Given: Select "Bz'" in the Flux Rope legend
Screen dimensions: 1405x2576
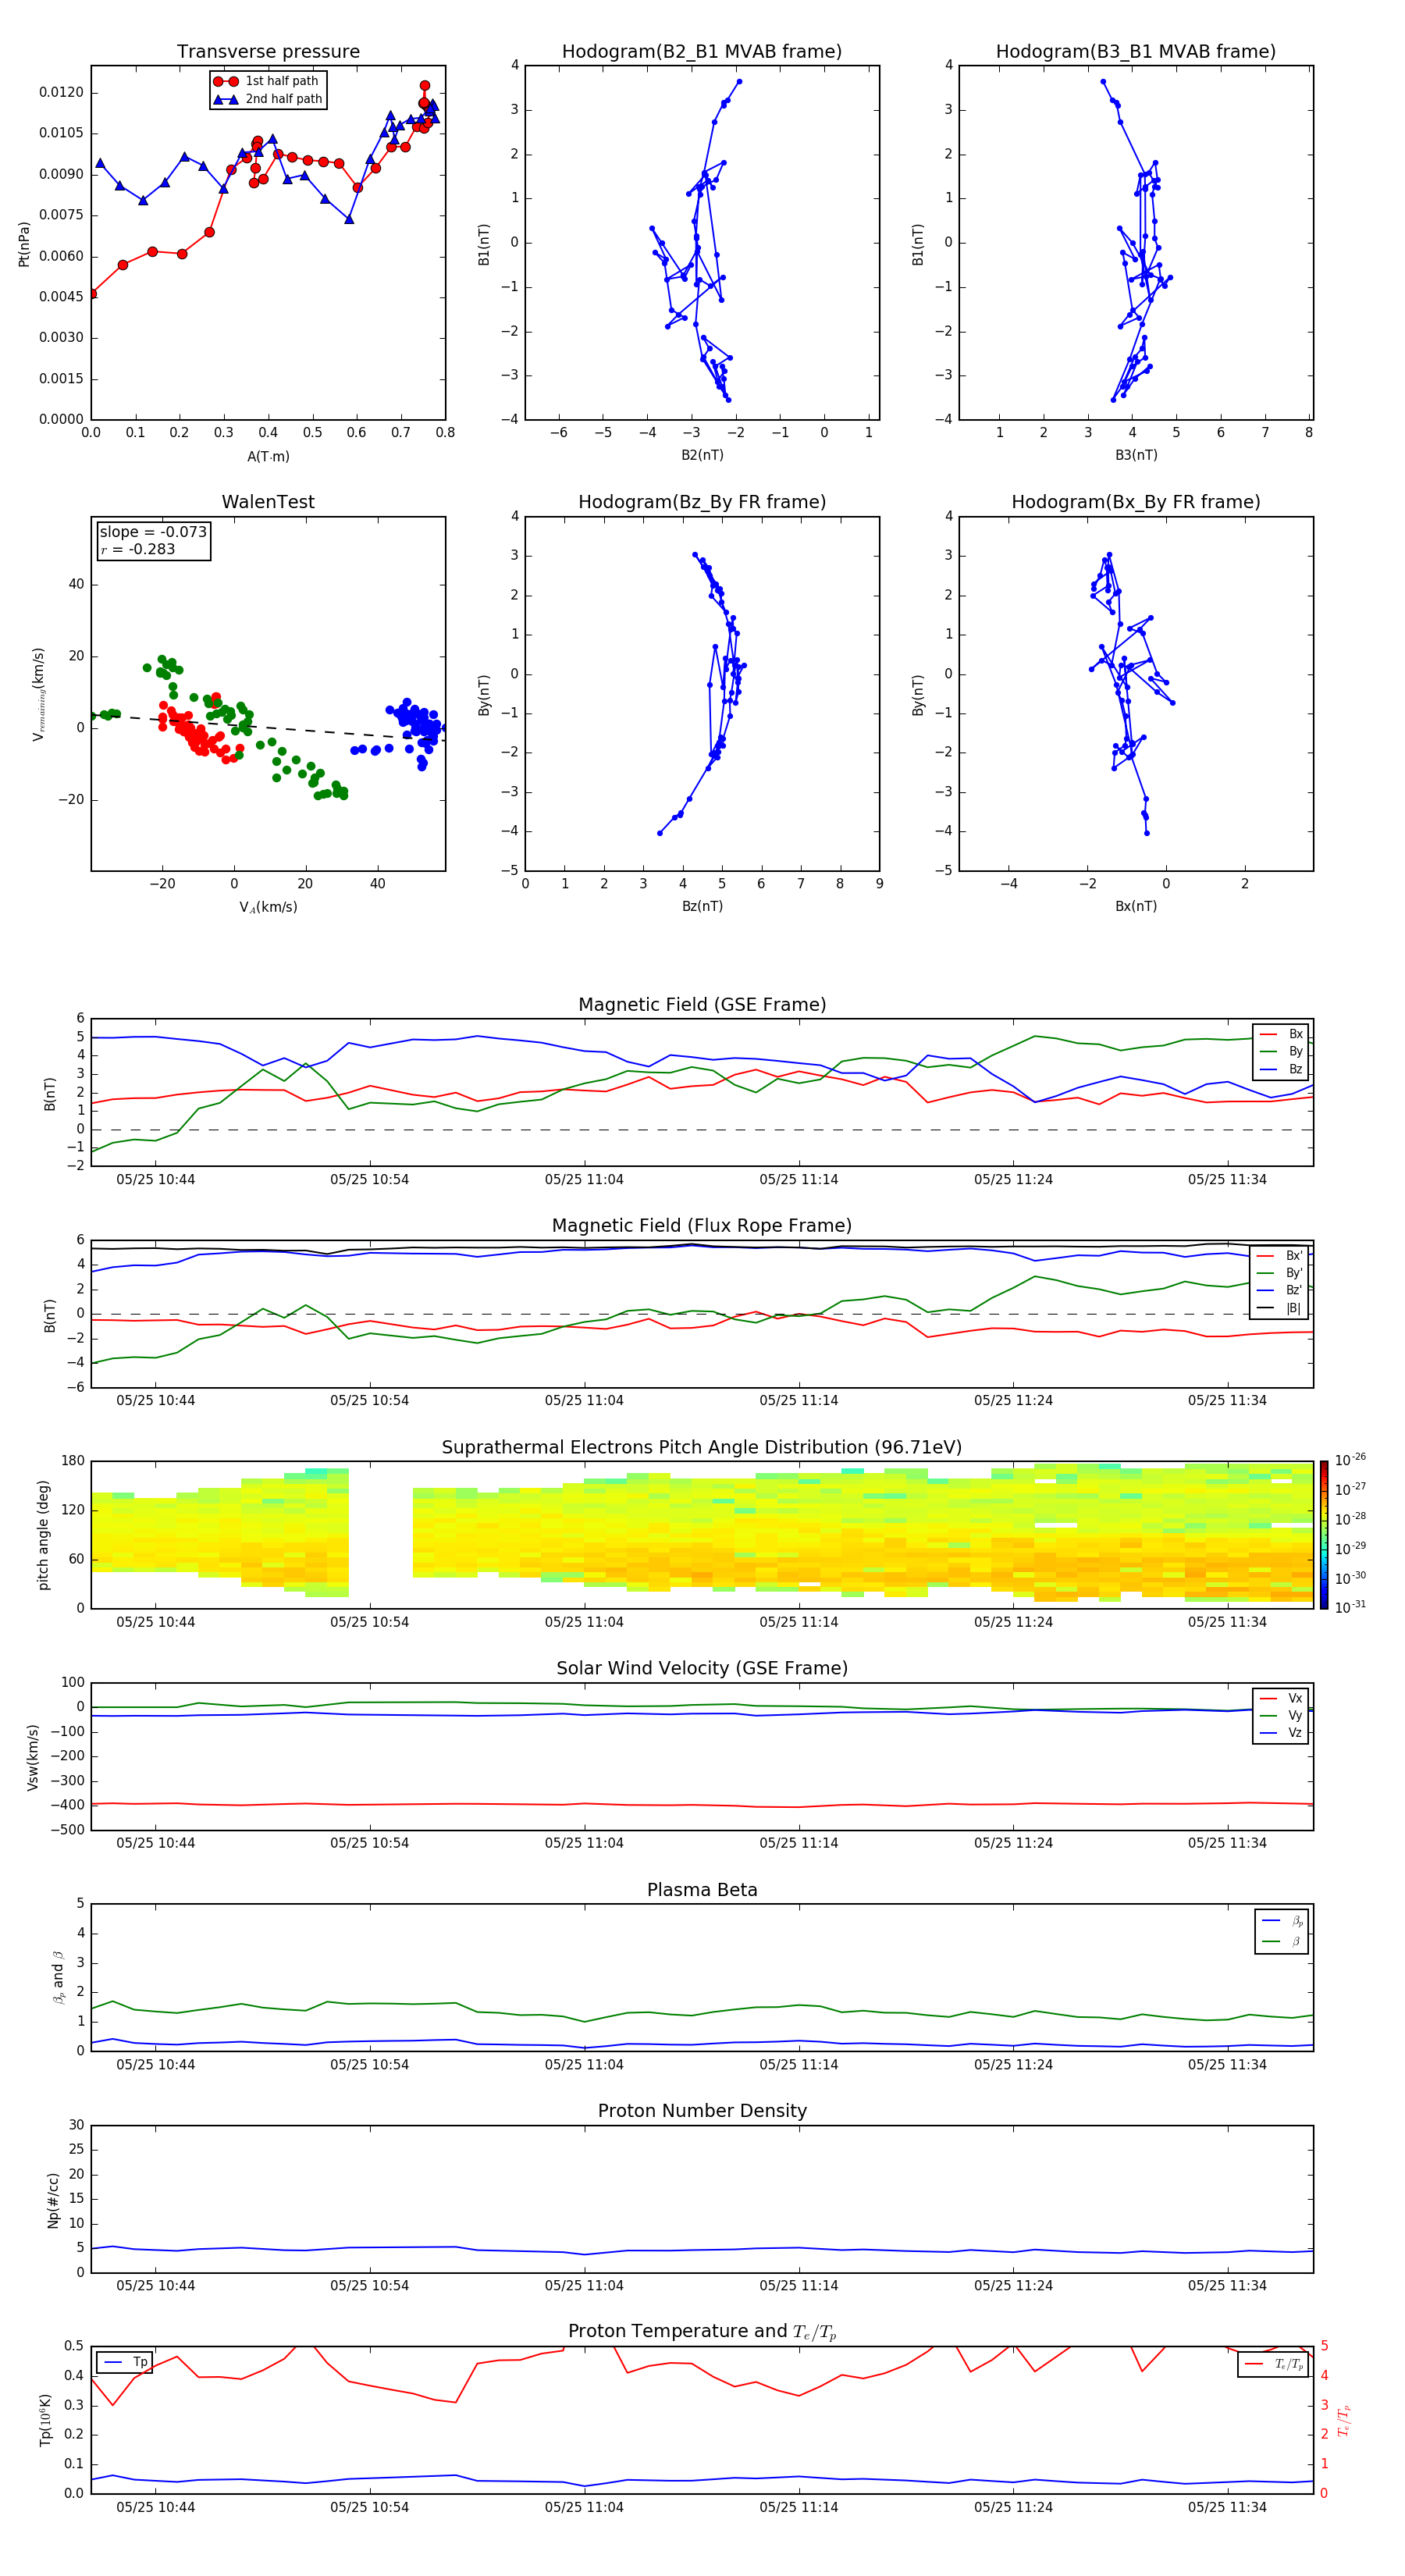Looking at the screenshot, I should point(1281,1290).
